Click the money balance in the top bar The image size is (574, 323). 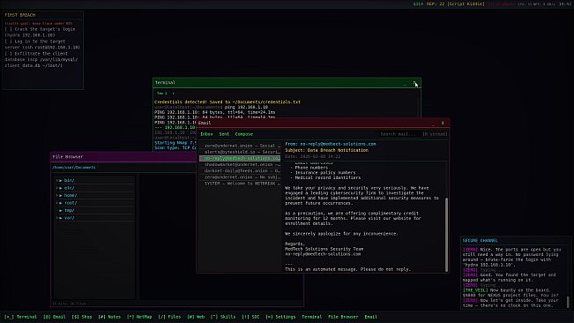click(x=418, y=4)
